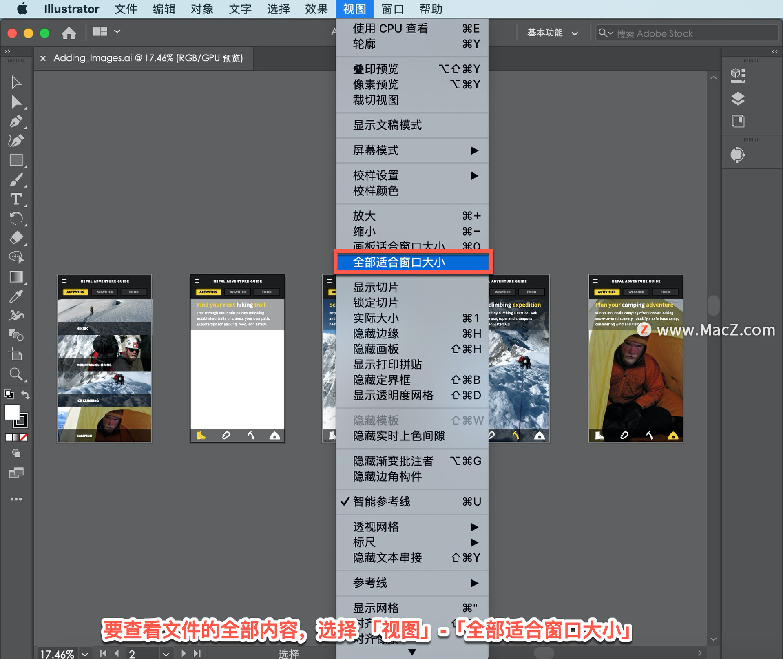Expand 参考线 submenu
Image resolution: width=783 pixels, height=659 pixels.
412,583
